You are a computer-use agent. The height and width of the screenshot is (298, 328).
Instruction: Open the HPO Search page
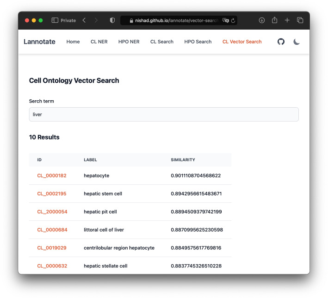click(x=198, y=42)
